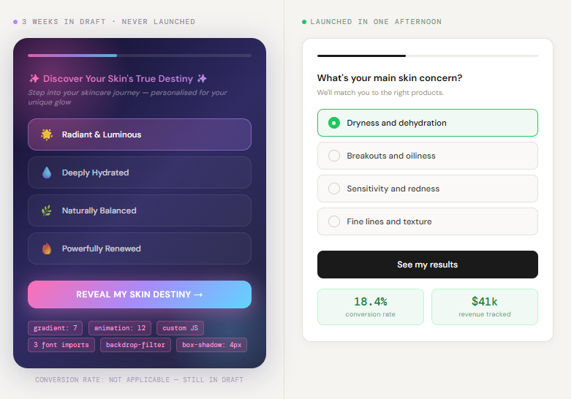This screenshot has width=574, height=399.
Task: Click the gradient progress bar in dark card
Action: pos(72,55)
